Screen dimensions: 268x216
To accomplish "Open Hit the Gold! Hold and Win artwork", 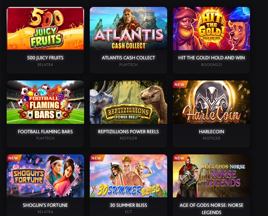I will (211, 28).
